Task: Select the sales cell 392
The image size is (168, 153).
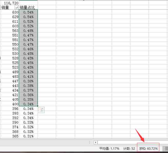Action: tap(10, 118)
